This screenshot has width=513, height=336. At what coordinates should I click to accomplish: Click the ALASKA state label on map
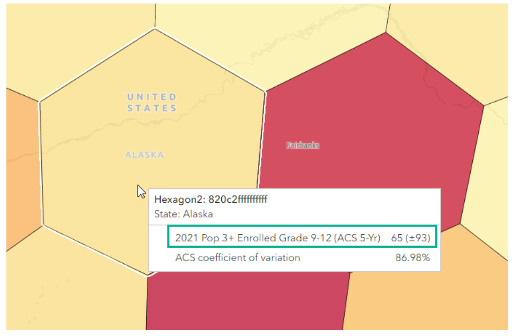[x=144, y=155]
